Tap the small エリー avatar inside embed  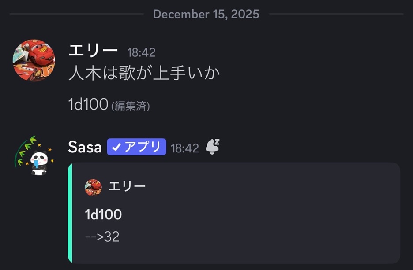click(x=93, y=187)
